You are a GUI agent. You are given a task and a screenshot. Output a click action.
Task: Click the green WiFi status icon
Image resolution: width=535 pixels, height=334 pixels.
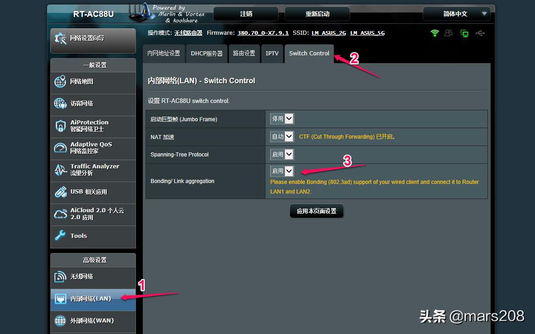tap(435, 33)
